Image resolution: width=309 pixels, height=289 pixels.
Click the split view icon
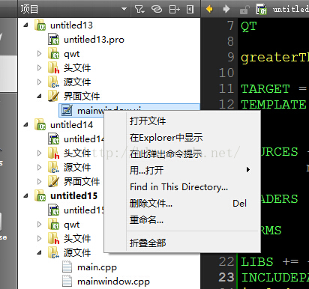point(174,10)
